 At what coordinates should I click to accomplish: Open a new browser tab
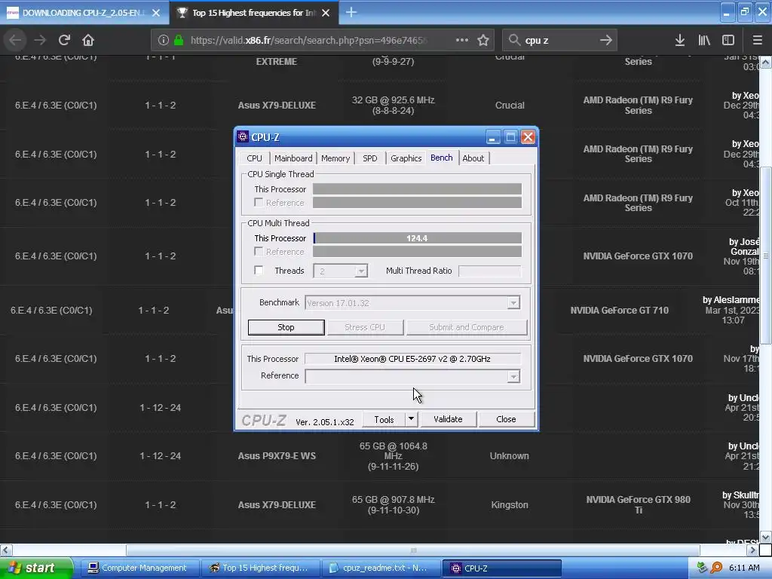click(x=351, y=12)
